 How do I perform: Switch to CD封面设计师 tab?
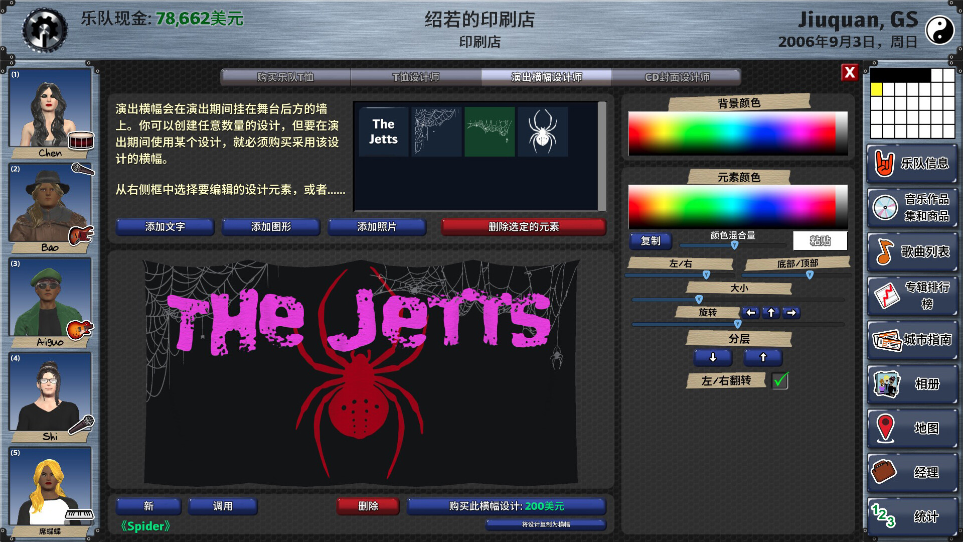pyautogui.click(x=677, y=77)
